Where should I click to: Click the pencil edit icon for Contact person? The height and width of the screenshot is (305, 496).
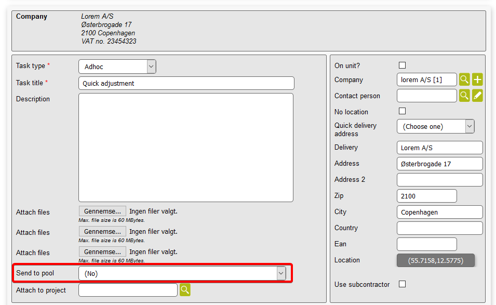(477, 96)
